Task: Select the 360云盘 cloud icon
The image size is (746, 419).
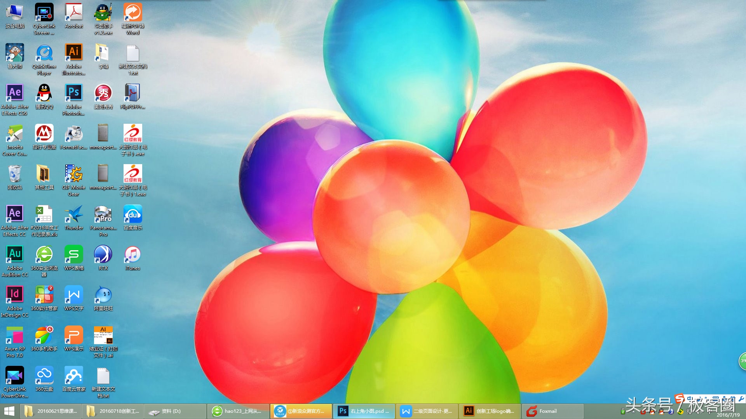Action: click(44, 376)
